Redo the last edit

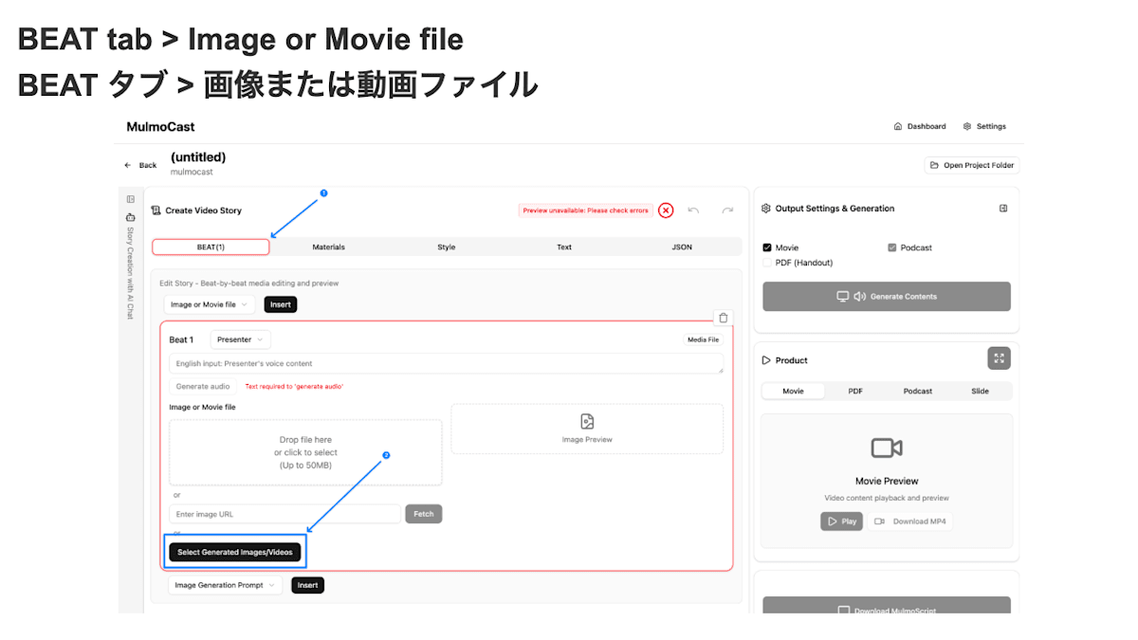727,210
